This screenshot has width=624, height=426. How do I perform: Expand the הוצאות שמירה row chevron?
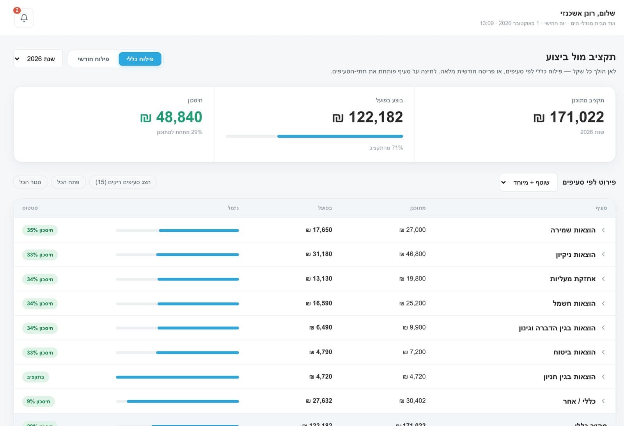click(603, 230)
